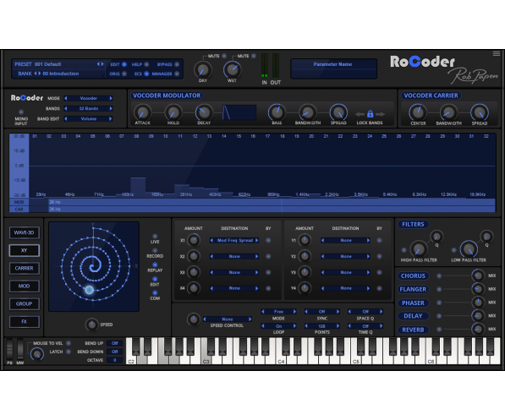Open the Speed Control source selector

click(x=227, y=319)
